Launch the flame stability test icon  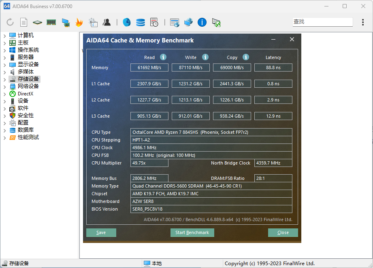(79, 22)
